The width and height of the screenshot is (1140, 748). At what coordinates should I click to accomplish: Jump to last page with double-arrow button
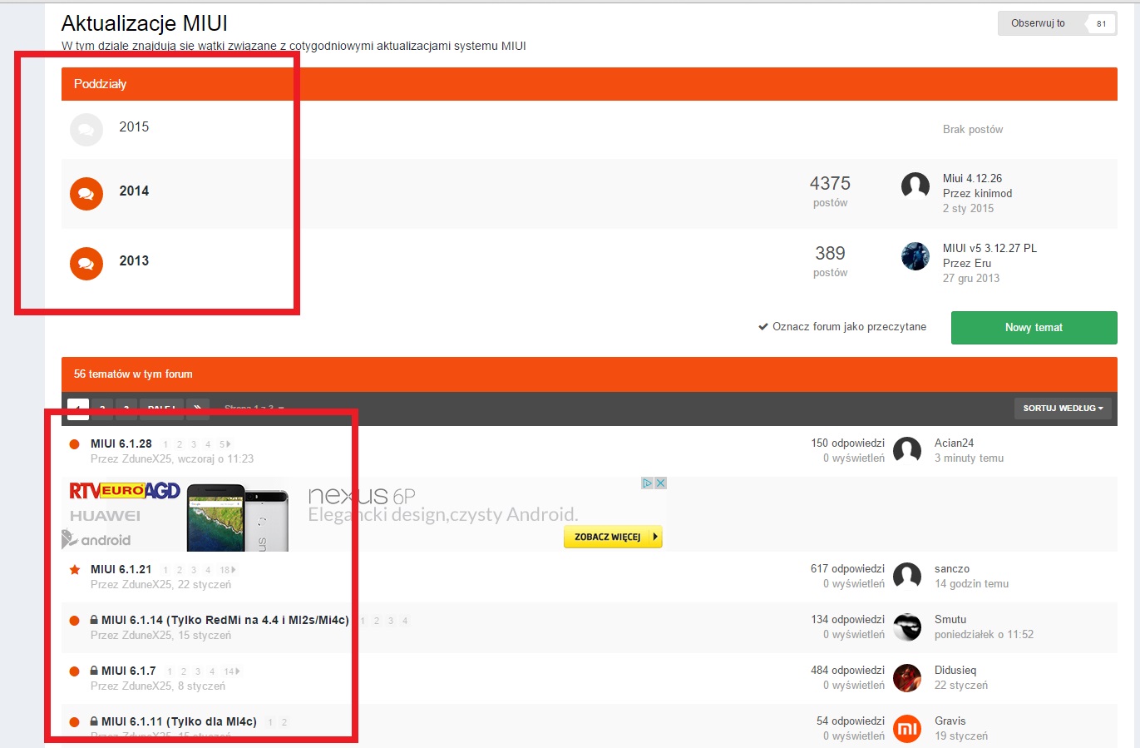click(x=197, y=409)
